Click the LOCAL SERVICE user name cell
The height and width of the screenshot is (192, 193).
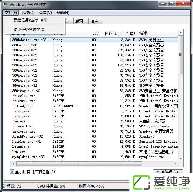coord(65,106)
